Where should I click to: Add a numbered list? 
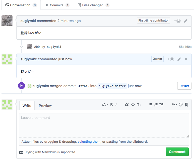[x=156, y=105]
